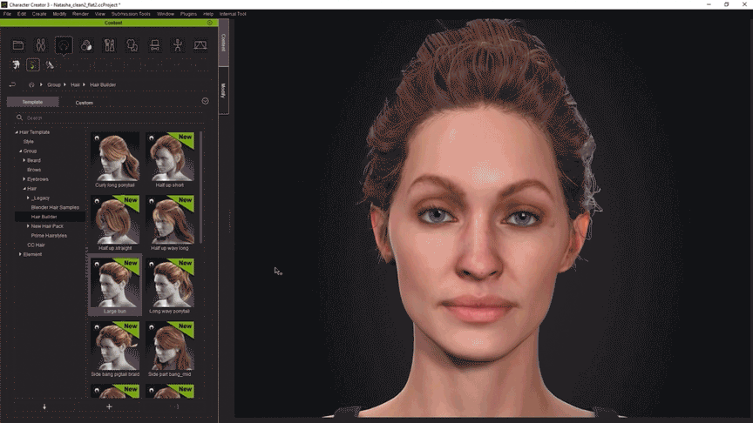Select the green hair strand subcategory icon
Image resolution: width=753 pixels, height=423 pixels.
point(32,64)
